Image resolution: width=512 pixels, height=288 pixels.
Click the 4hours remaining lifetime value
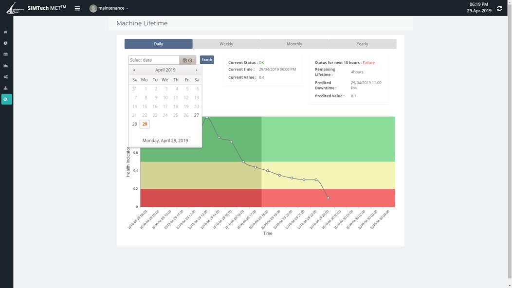pyautogui.click(x=357, y=72)
